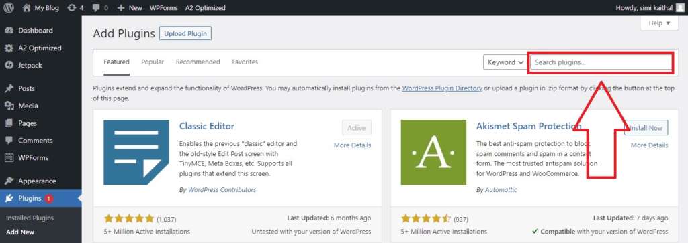The width and height of the screenshot is (688, 243).
Task: Open WPForms in the admin bar
Action: [x=164, y=8]
